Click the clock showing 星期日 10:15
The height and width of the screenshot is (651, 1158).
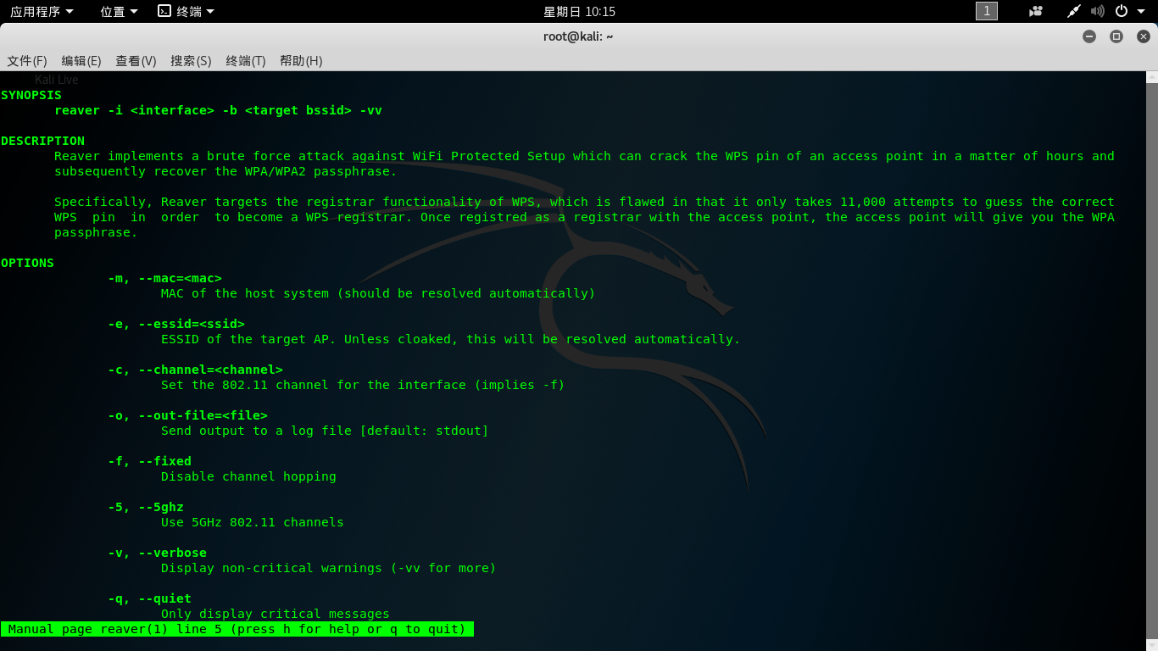point(579,11)
